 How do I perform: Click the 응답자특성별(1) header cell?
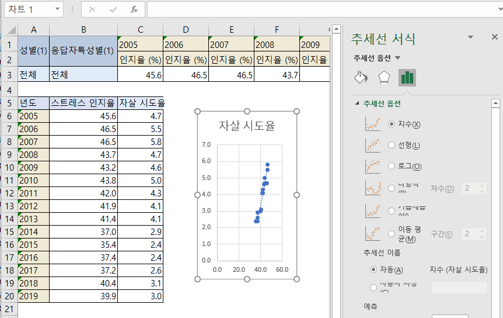point(83,51)
